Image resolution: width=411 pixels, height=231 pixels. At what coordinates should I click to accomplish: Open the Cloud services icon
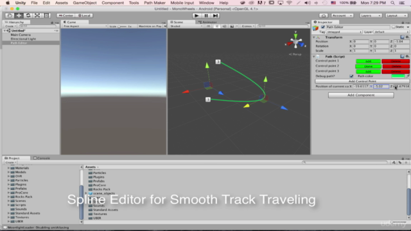pos(324,15)
